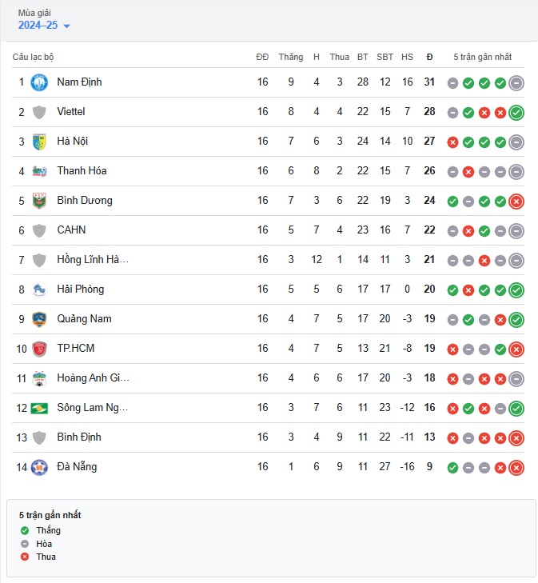Screen dimensions: 538x583
Task: Click the Quảng Nam club crest icon
Action: 39,319
